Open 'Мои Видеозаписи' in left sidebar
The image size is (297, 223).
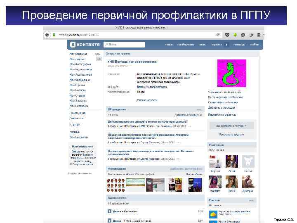click(x=80, y=69)
